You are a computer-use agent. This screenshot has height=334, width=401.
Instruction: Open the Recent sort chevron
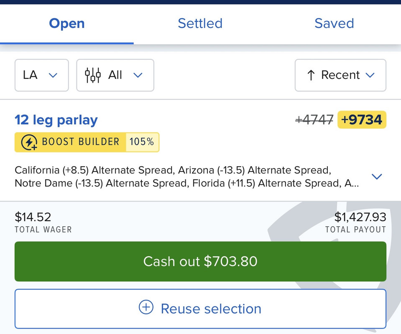point(370,75)
